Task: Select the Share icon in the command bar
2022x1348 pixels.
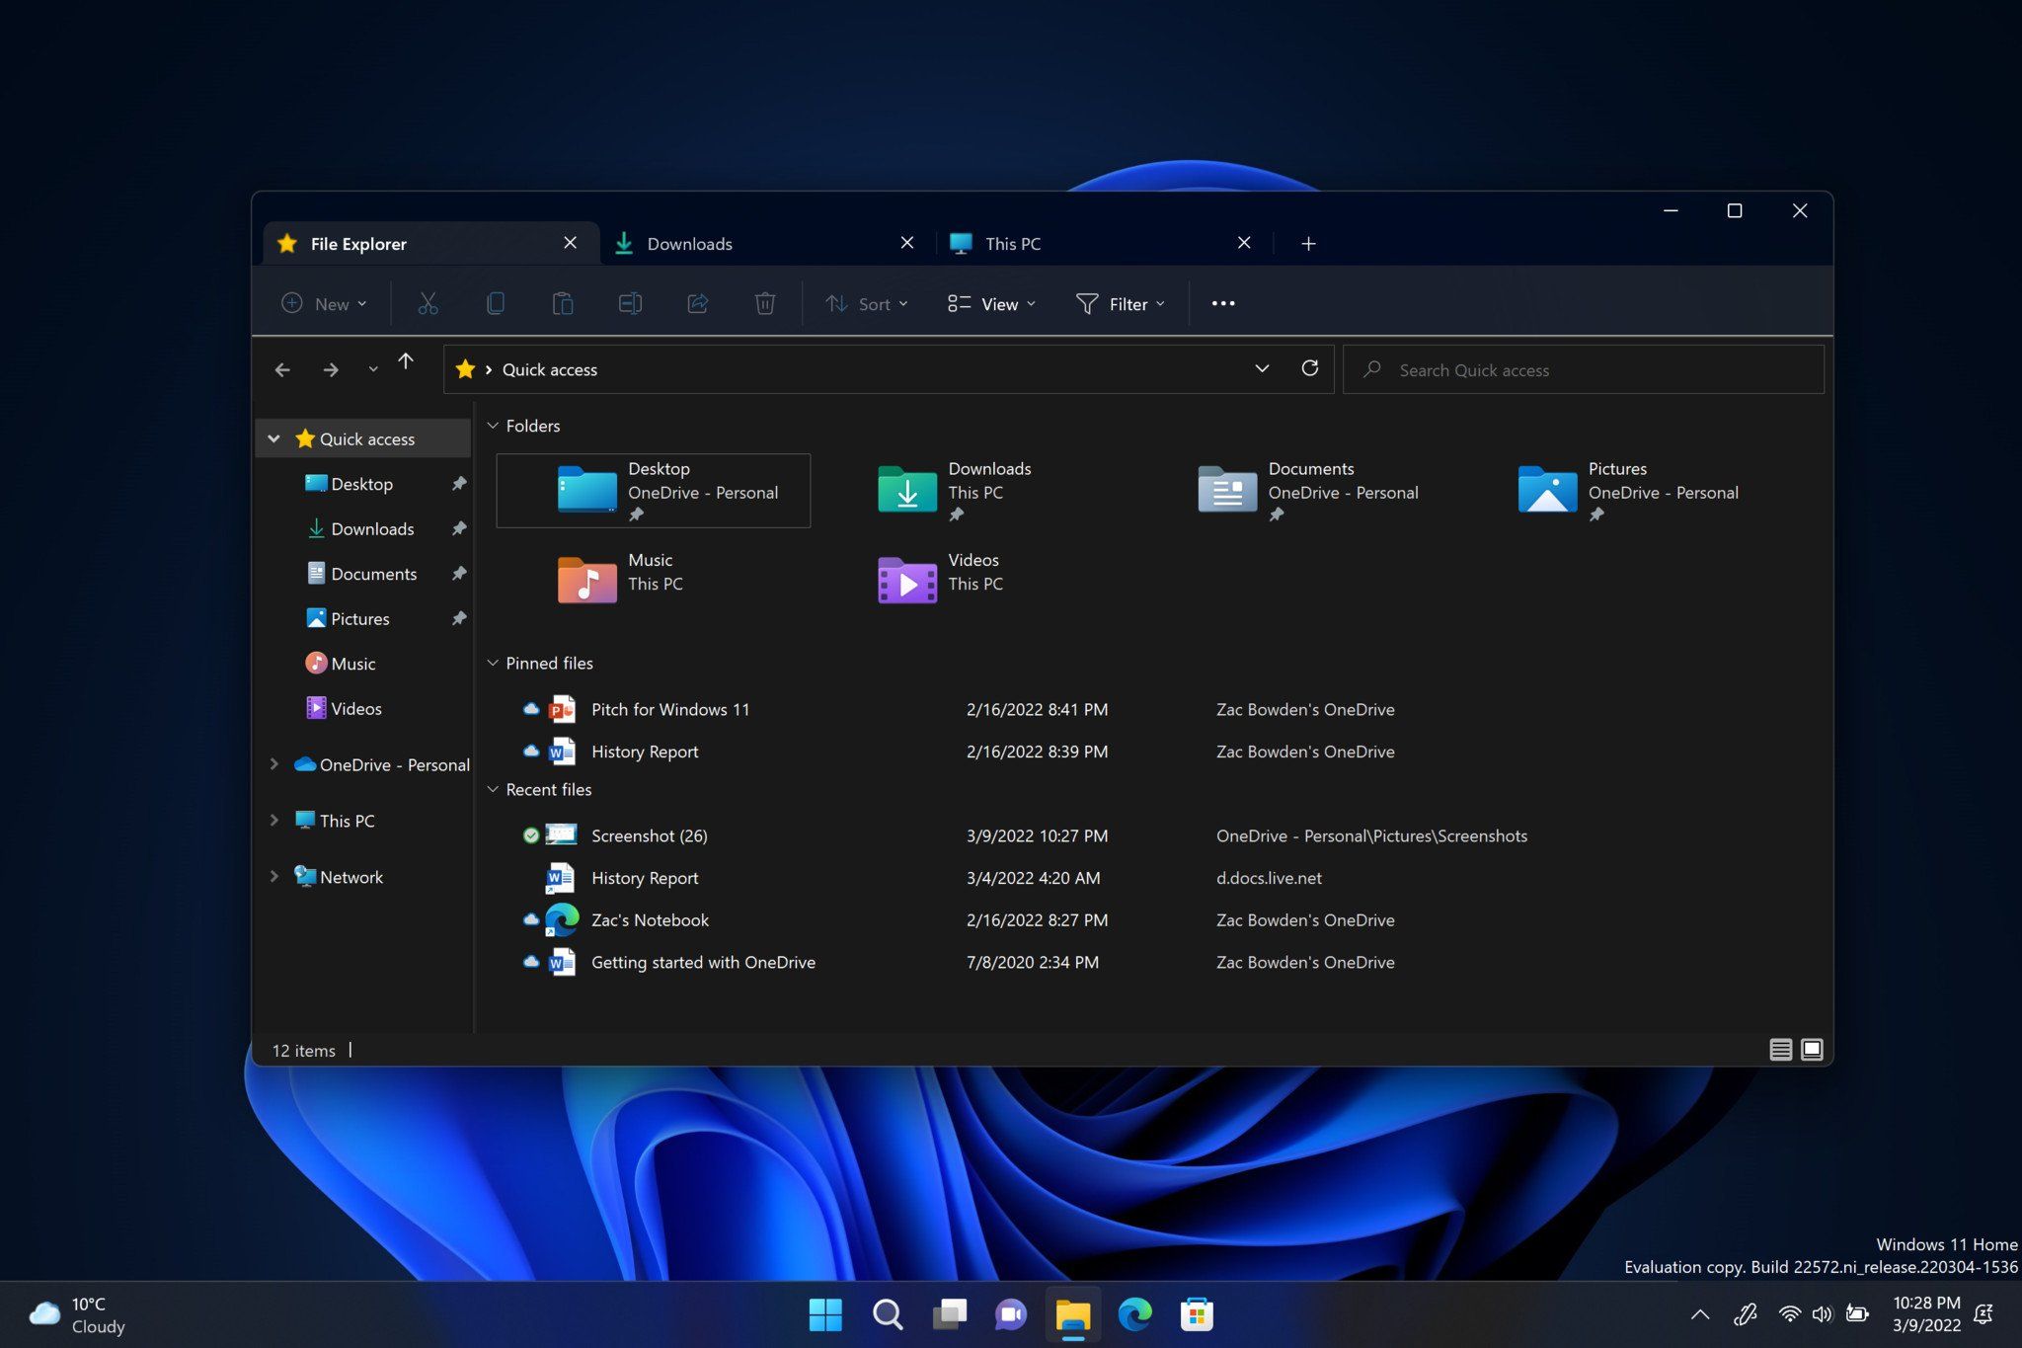Action: (x=698, y=303)
